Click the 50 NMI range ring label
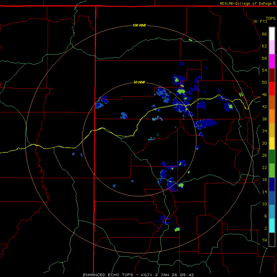Image resolution: width=277 pixels, height=277 pixels. 139,82
